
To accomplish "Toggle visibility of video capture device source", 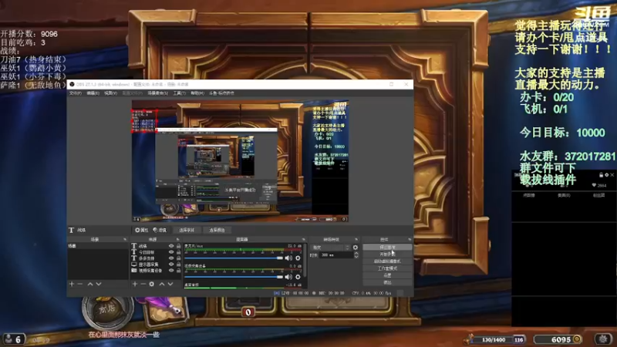I will 171,271.
